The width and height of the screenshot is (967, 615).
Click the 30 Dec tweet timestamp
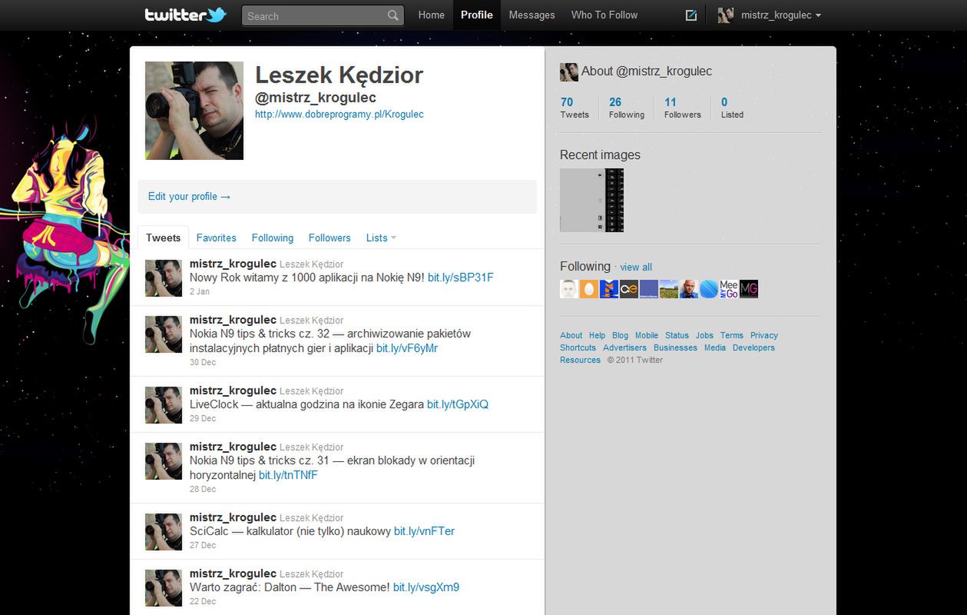click(x=203, y=362)
